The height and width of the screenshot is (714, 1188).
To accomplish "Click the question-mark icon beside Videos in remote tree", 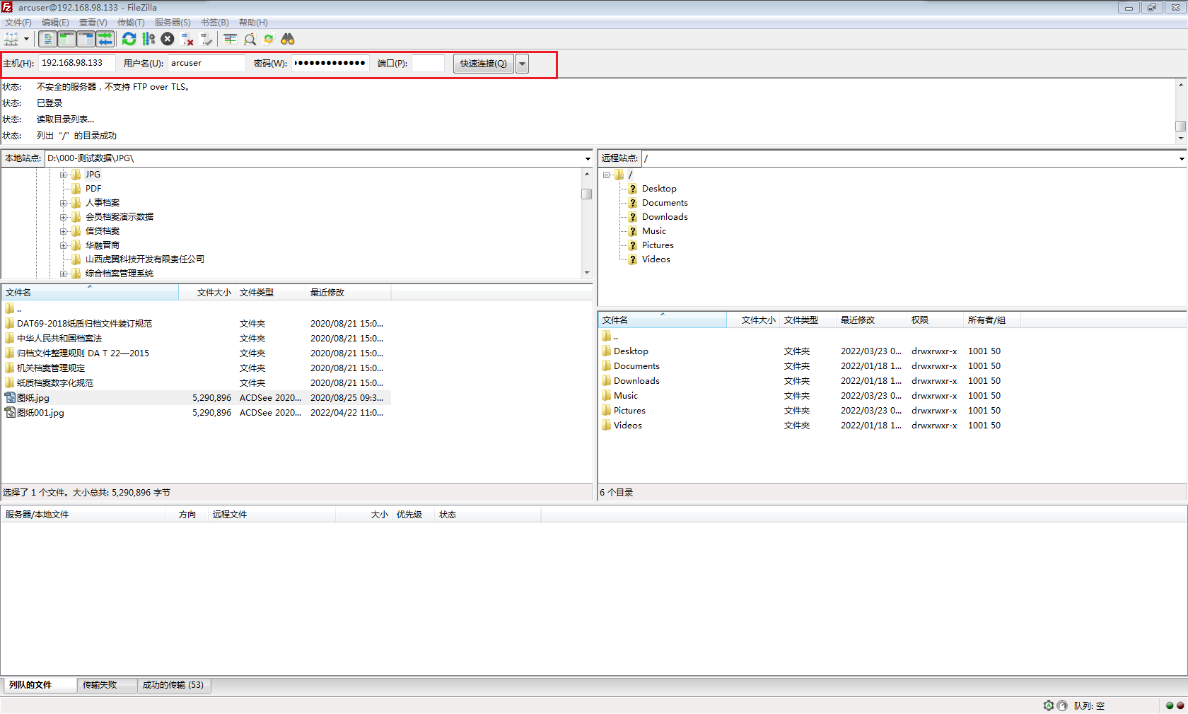I will pos(633,259).
